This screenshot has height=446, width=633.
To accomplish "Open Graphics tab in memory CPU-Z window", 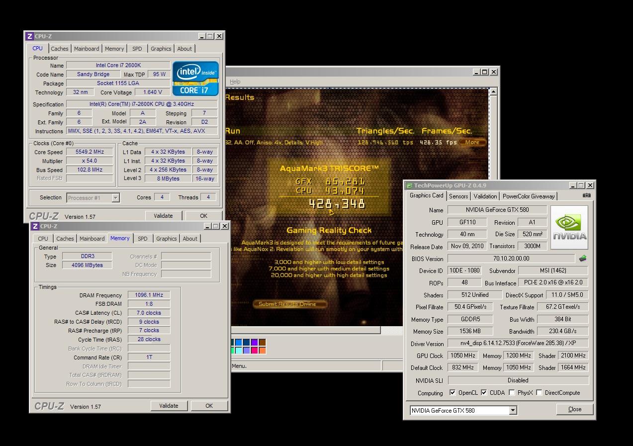I will [167, 239].
